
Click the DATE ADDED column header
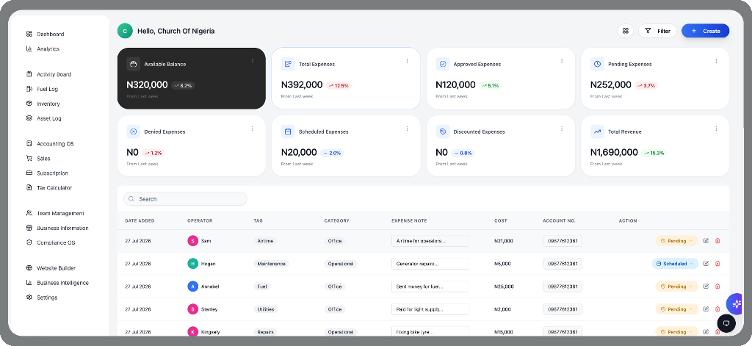point(140,220)
